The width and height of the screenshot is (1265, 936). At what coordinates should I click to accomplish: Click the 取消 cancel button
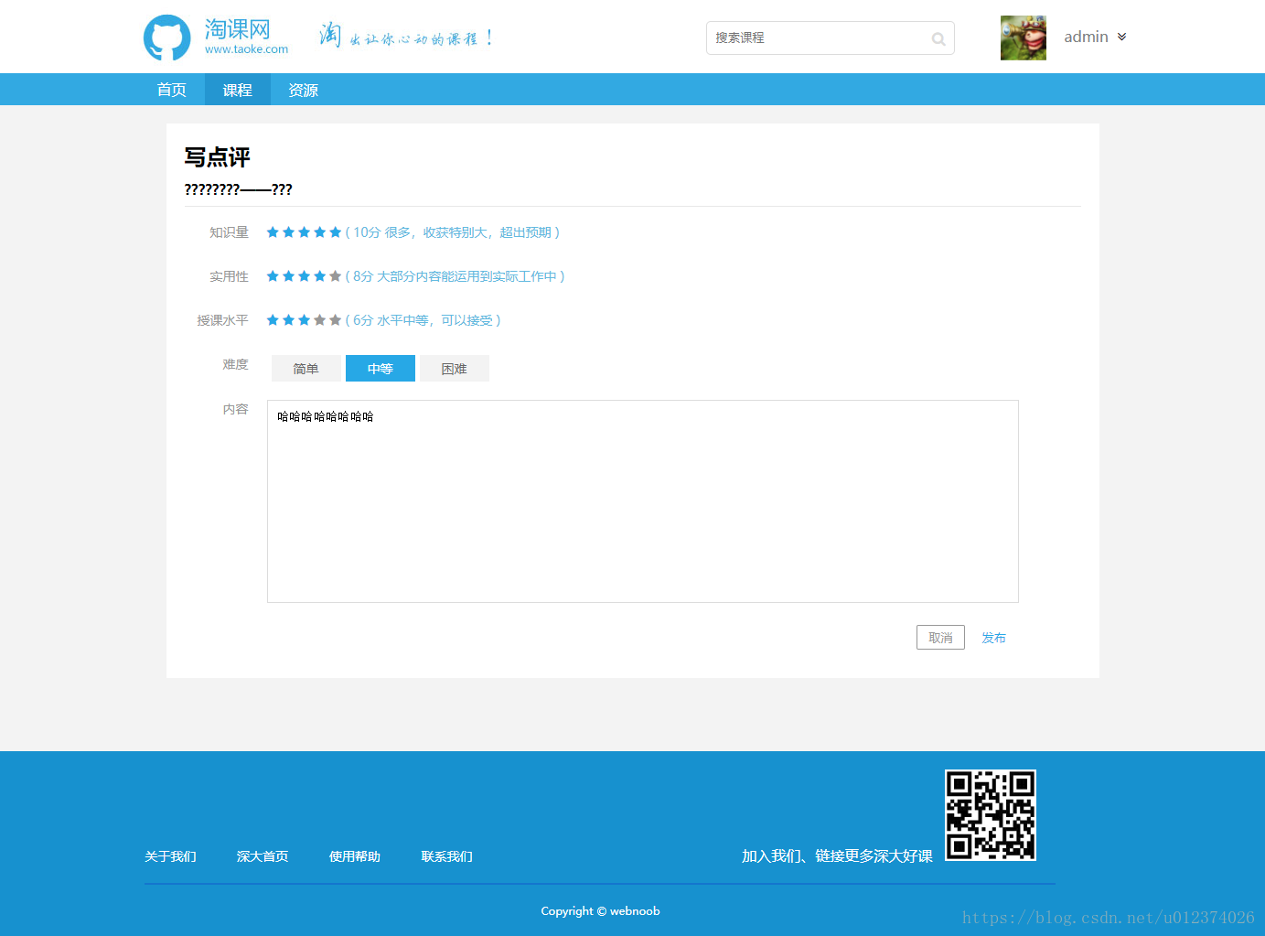(x=940, y=638)
